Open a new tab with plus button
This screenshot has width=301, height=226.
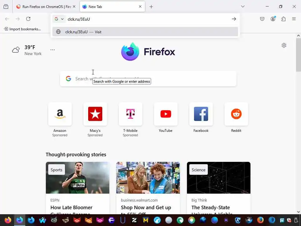tap(151, 7)
